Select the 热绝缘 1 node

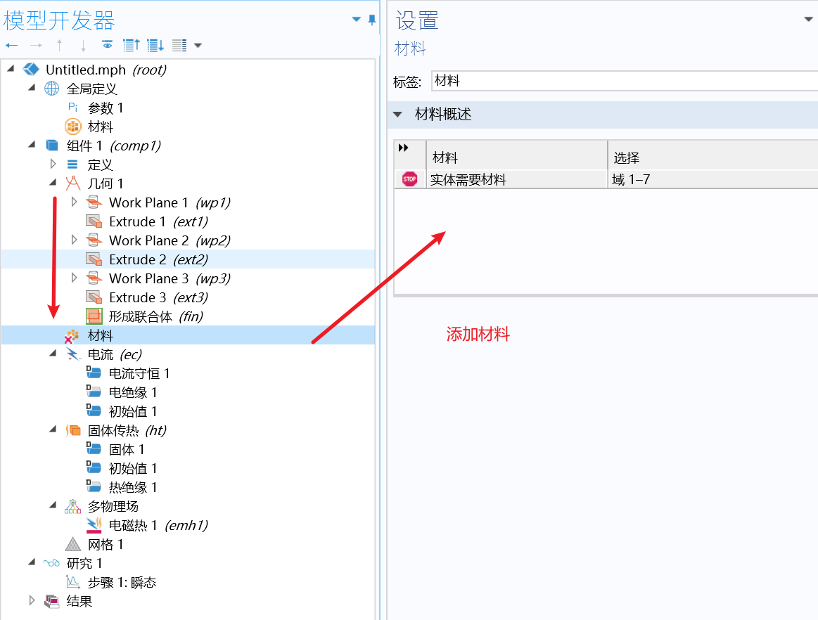click(x=132, y=488)
